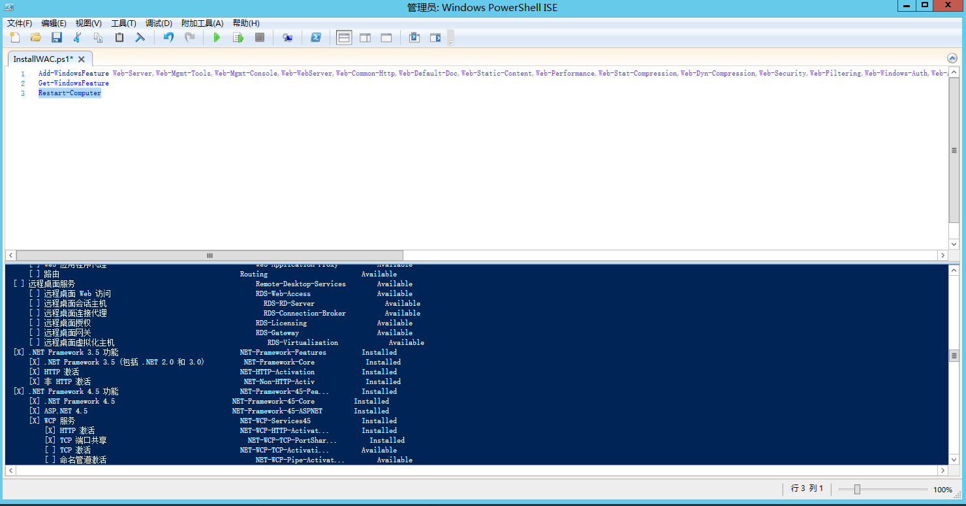Open the 附加工具(A) menu
Image resolution: width=966 pixels, height=506 pixels.
(202, 23)
